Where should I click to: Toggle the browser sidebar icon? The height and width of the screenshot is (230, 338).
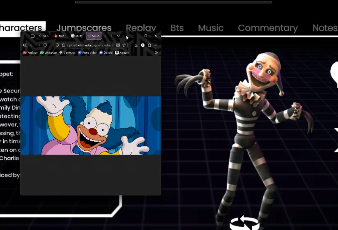click(x=25, y=45)
